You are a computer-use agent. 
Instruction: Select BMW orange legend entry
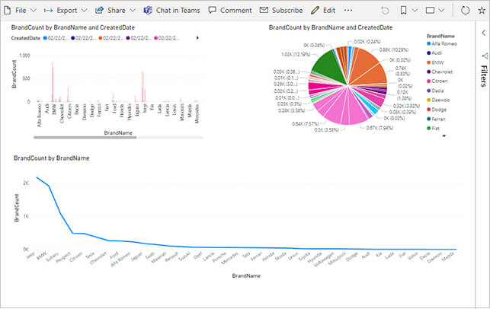[x=435, y=62]
